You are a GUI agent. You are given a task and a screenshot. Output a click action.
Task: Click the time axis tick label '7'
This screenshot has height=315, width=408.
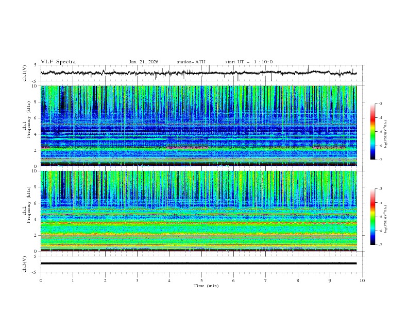pos(266,281)
